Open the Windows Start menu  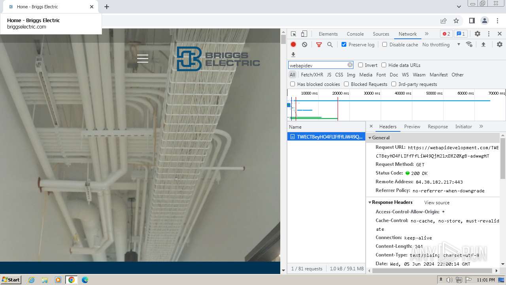11,279
